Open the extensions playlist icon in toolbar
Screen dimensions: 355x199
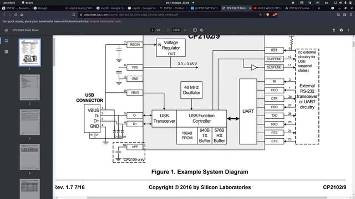pyautogui.click(x=338, y=15)
